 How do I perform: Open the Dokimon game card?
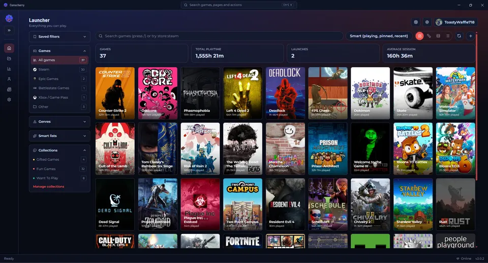[x=371, y=93]
